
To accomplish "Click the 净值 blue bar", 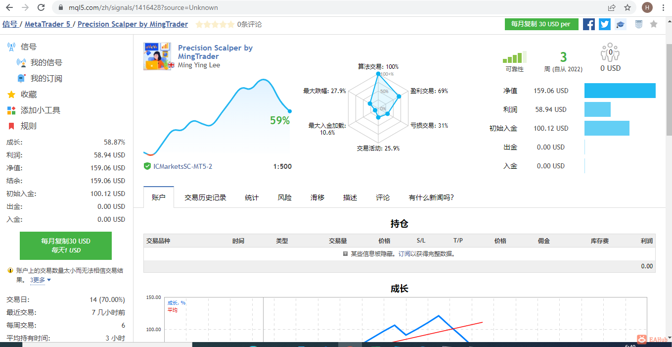I will click(620, 91).
